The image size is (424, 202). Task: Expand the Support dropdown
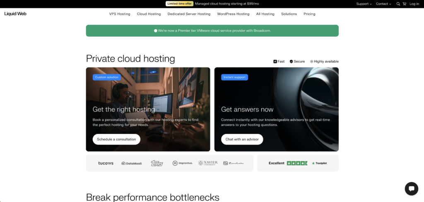click(364, 4)
